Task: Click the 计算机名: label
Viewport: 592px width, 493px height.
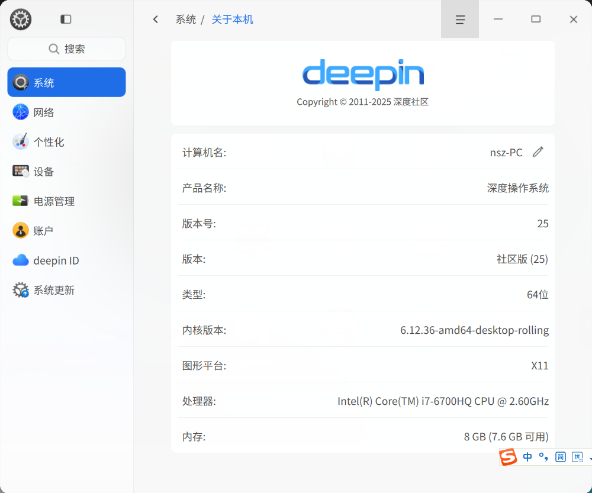Action: [204, 153]
